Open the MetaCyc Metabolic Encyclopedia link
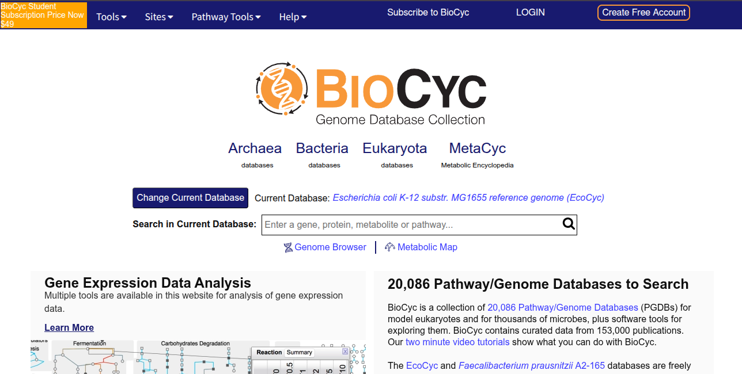742x374 pixels. point(477,148)
